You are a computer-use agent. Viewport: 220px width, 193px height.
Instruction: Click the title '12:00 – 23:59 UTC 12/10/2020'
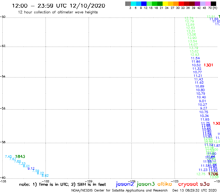click(x=59, y=6)
